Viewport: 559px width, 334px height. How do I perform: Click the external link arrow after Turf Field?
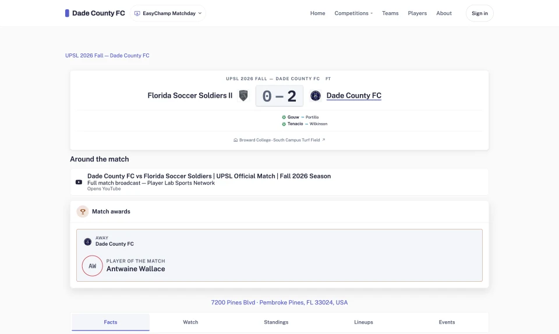click(324, 140)
